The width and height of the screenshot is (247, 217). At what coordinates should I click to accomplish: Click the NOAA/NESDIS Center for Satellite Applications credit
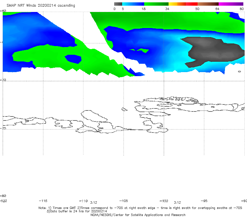(138, 215)
